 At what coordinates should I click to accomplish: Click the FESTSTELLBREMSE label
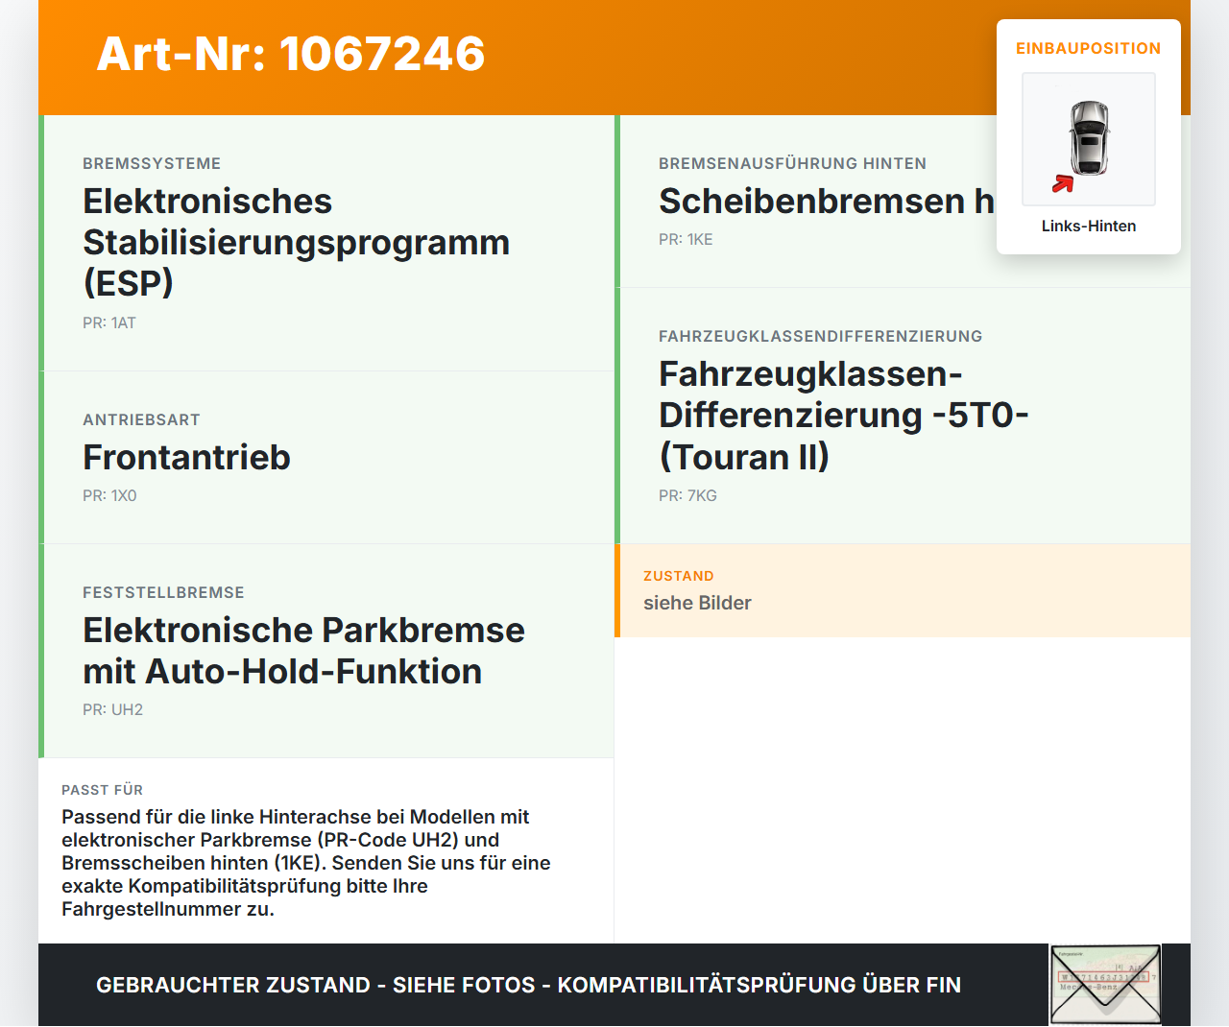[163, 592]
